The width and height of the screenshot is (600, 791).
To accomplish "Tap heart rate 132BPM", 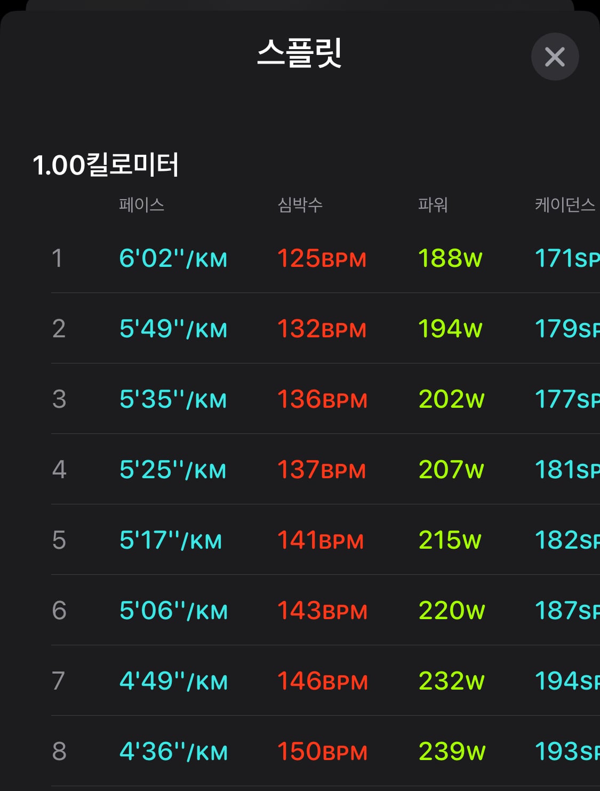I will [322, 329].
